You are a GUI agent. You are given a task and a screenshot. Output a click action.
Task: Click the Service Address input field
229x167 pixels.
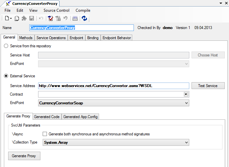point(113,86)
